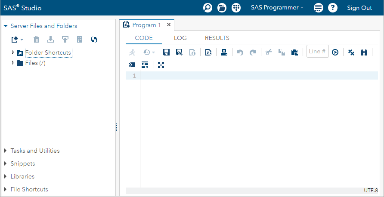Click the paste clipboard icon
The image size is (384, 197).
tap(294, 52)
